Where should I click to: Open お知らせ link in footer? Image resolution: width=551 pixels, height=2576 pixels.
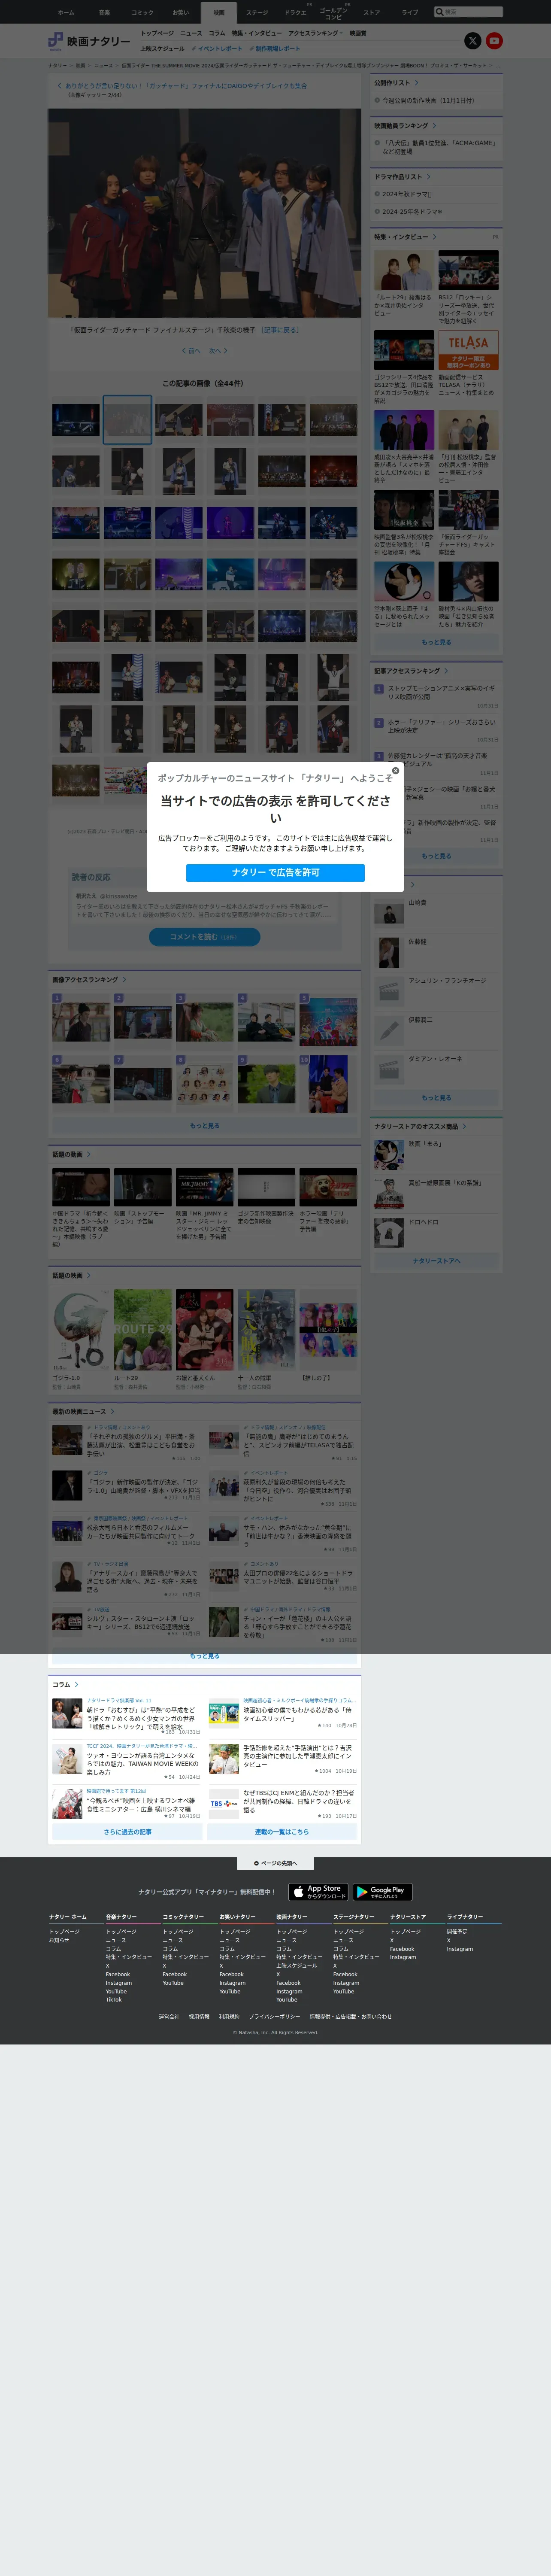coord(59,1940)
